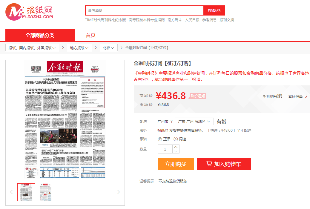Screen dimensions: 310x209
Task: Expand the 报纸、国内报纸、外国报纸 breadcrumb dropdown
Action: pos(32,48)
